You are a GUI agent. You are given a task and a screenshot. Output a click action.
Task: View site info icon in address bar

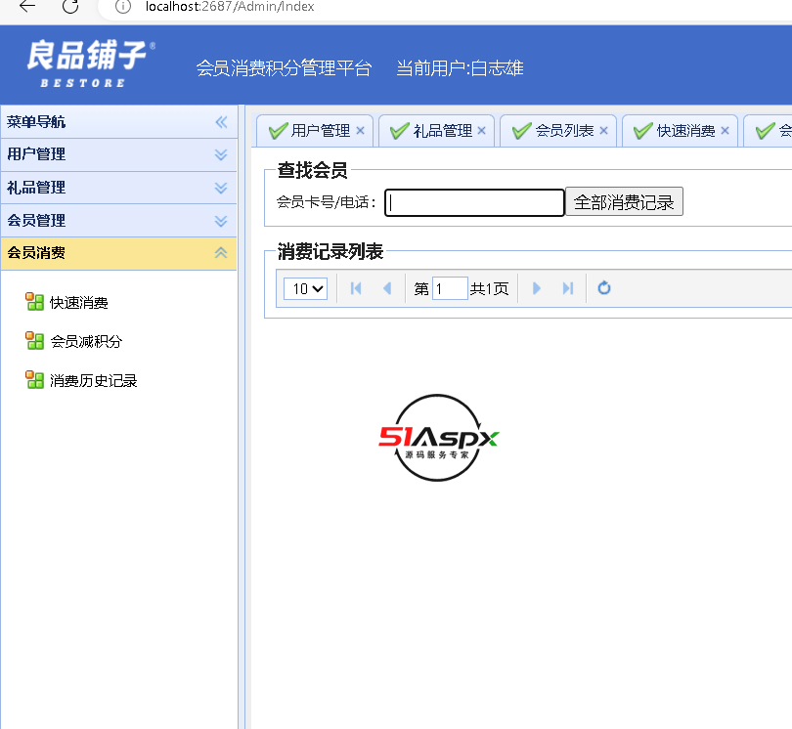pos(123,7)
